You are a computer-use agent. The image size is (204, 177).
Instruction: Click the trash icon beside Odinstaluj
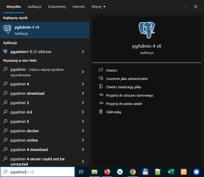101,111
